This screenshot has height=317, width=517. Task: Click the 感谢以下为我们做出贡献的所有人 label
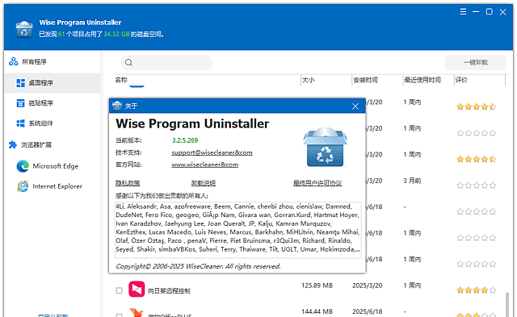click(162, 196)
